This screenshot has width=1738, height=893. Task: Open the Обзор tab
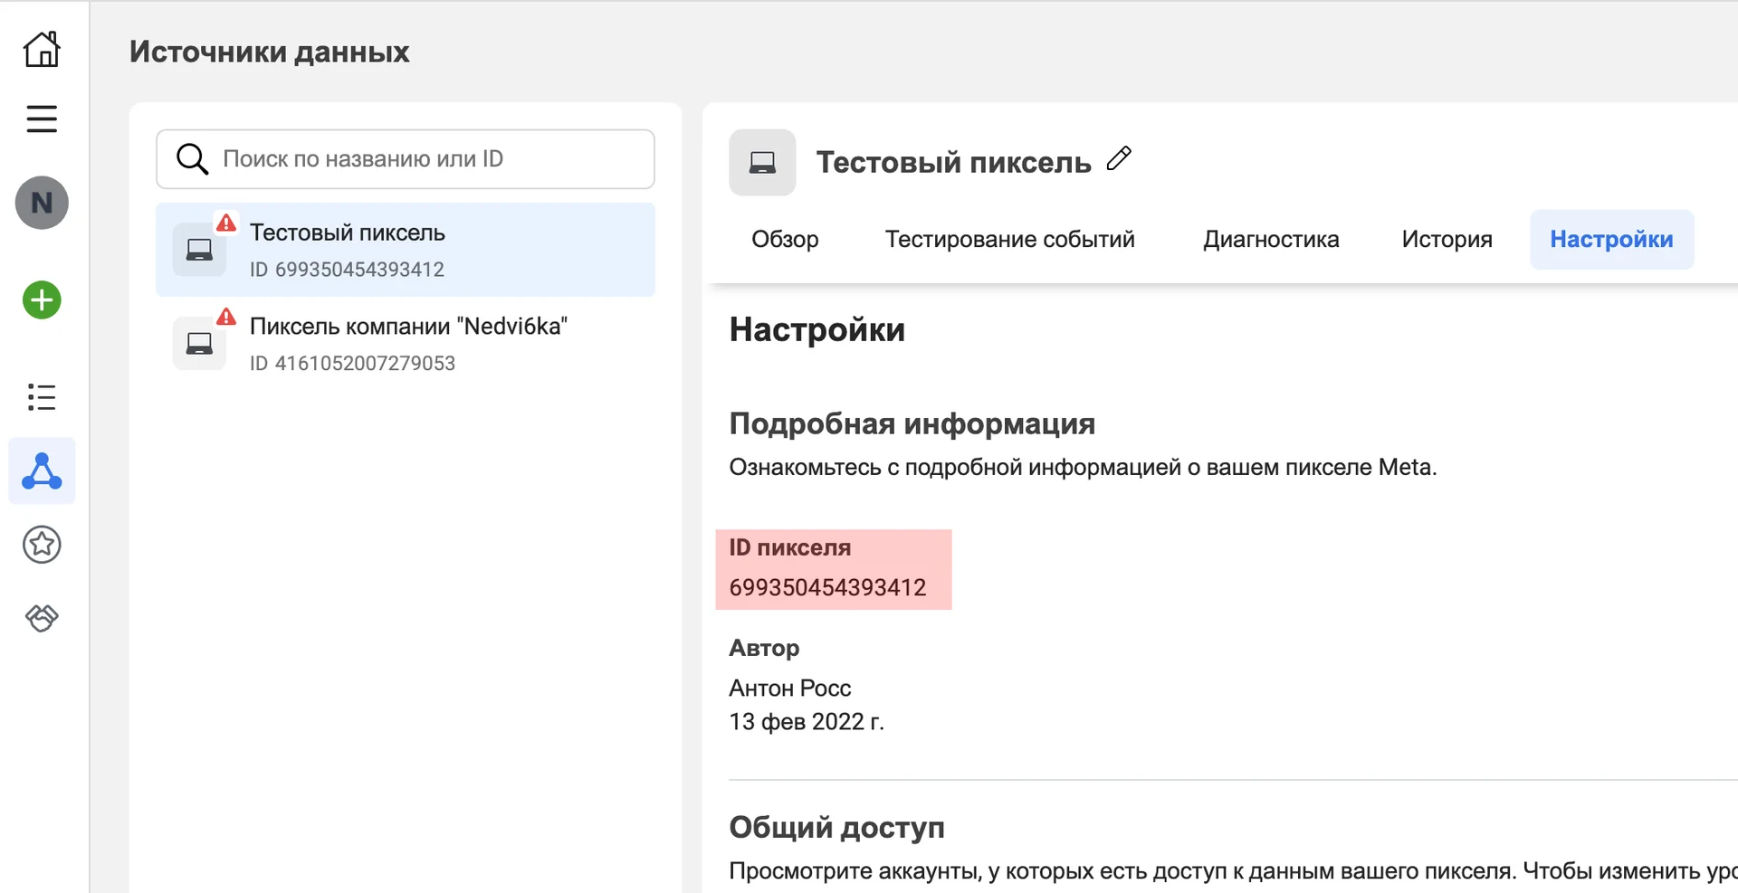tap(785, 240)
